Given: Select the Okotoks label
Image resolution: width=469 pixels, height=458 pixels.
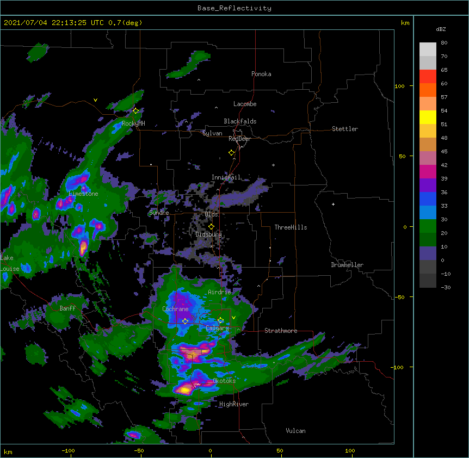Looking at the screenshot, I should pos(224,381).
